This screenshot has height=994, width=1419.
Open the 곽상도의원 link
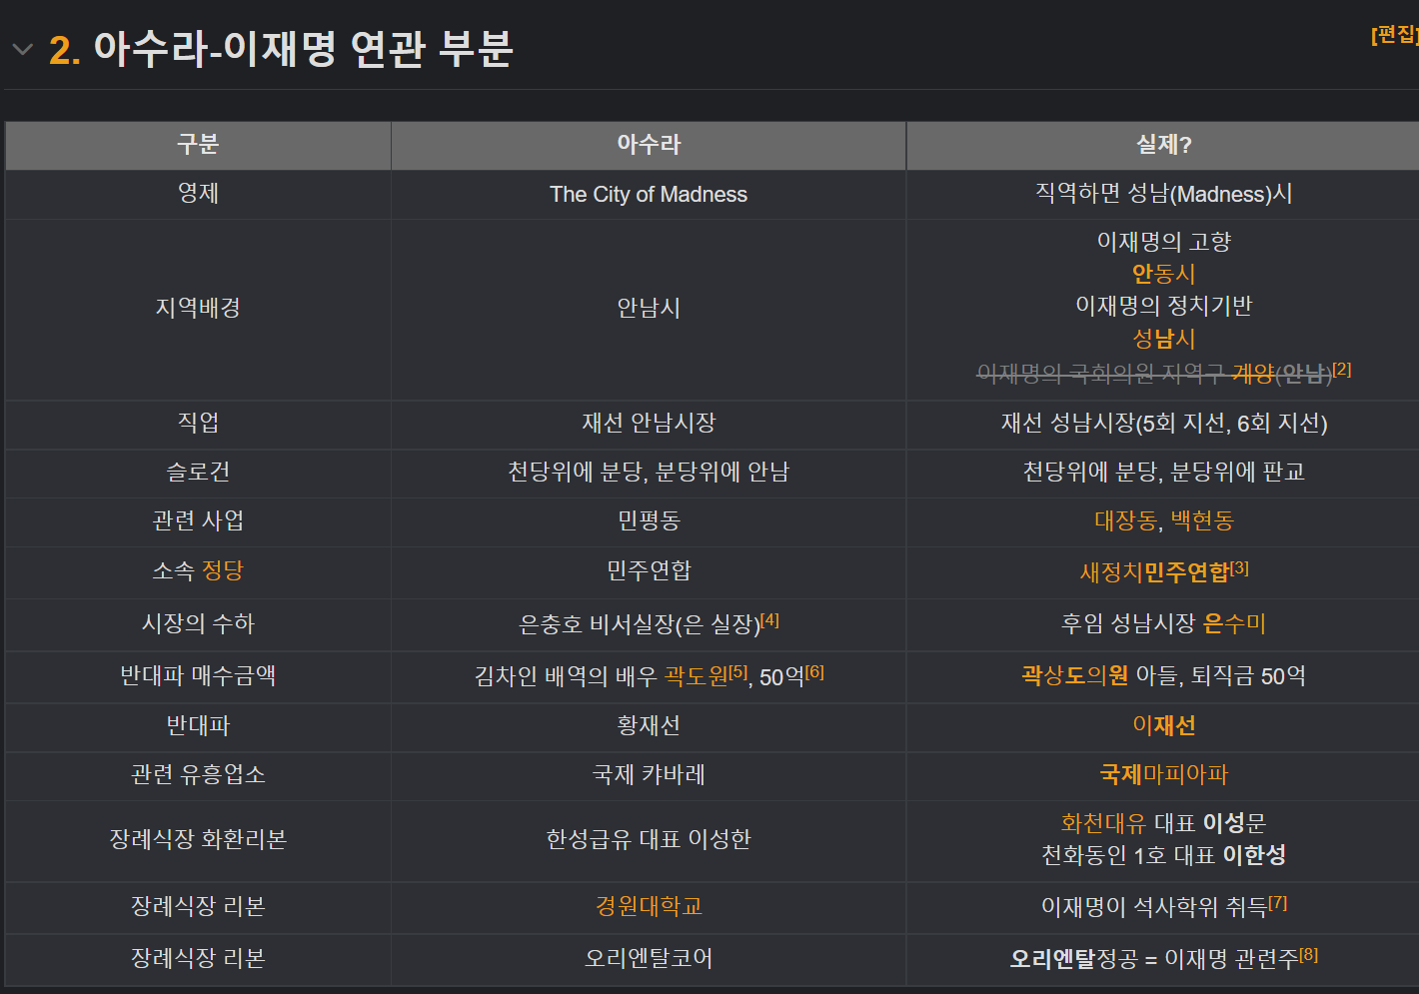click(x=1075, y=676)
